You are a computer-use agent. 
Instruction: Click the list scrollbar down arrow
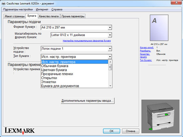point(110,86)
